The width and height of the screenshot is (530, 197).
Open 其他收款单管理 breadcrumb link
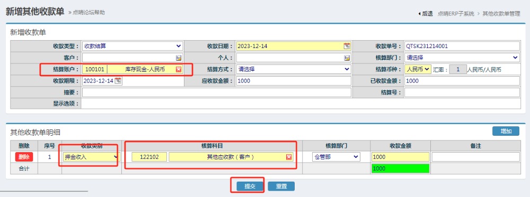[x=501, y=14]
